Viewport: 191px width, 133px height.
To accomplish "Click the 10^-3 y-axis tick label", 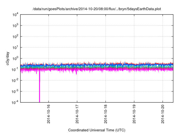I will click(x=14, y=91).
